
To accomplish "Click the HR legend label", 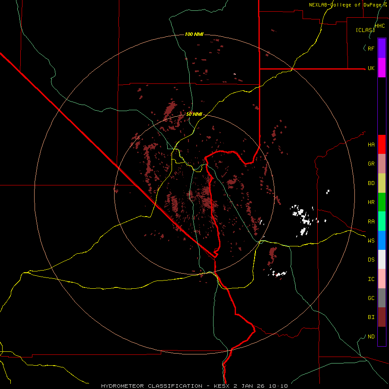I will (x=371, y=202).
